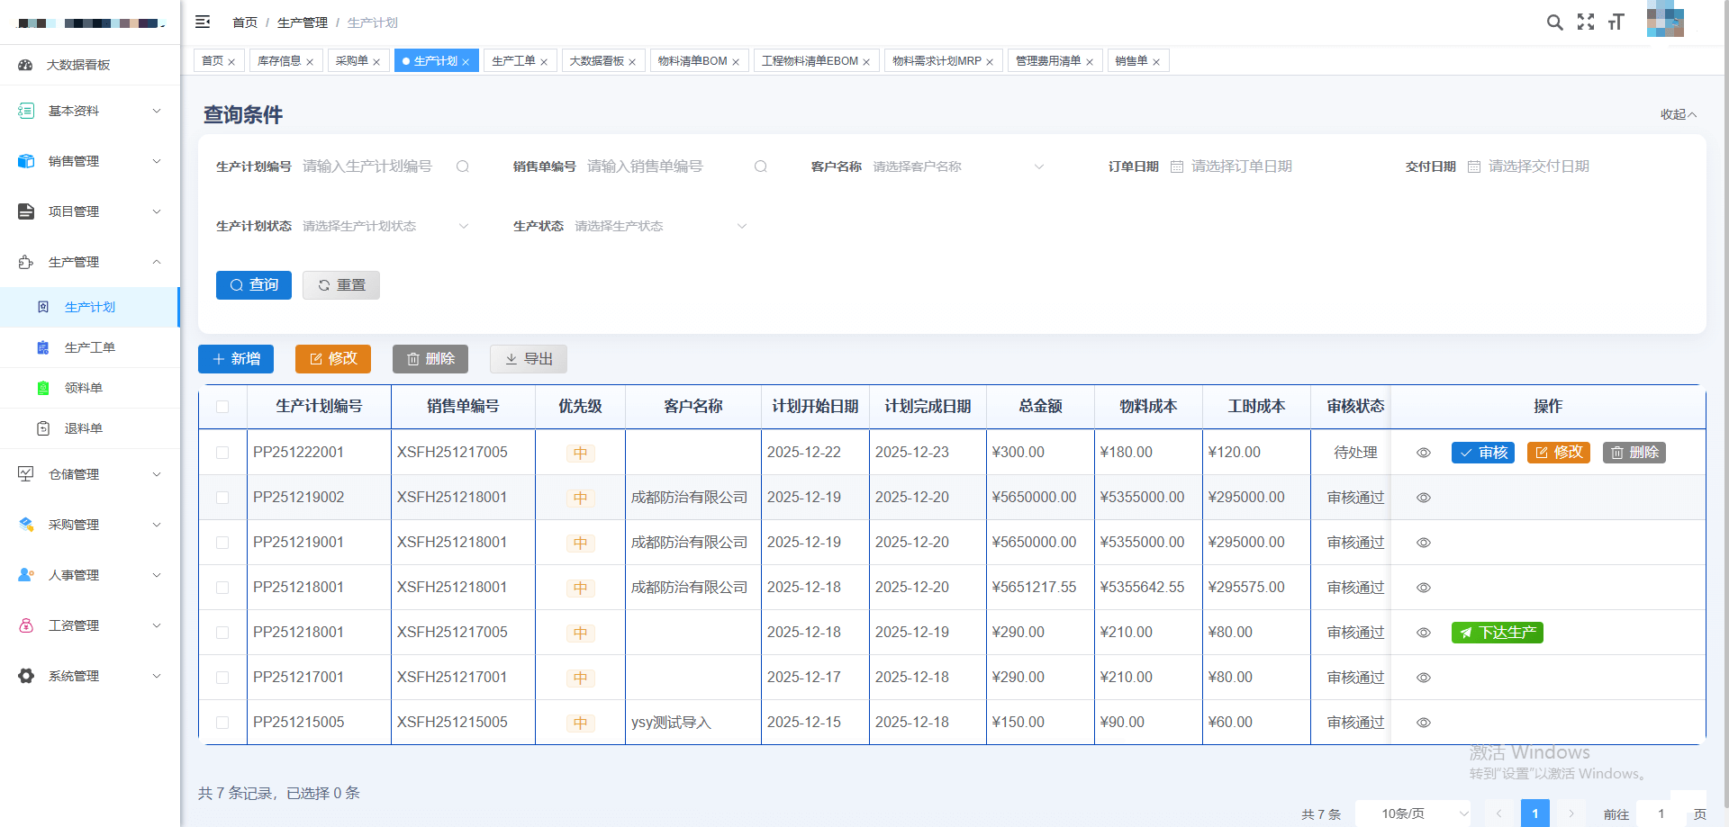Image resolution: width=1729 pixels, height=827 pixels.
Task: Toggle fullscreen mode icon in header
Action: click(1586, 22)
